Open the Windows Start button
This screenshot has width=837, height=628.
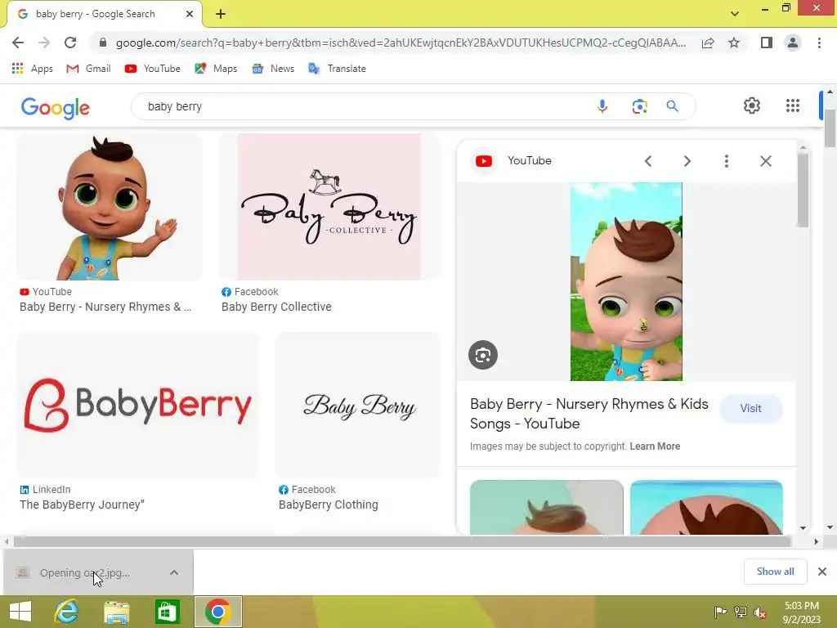tap(20, 612)
